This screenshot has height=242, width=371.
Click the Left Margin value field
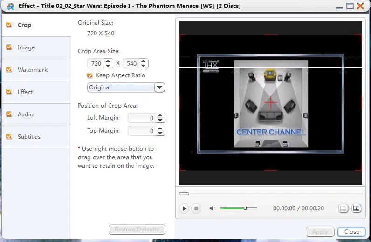click(x=142, y=118)
